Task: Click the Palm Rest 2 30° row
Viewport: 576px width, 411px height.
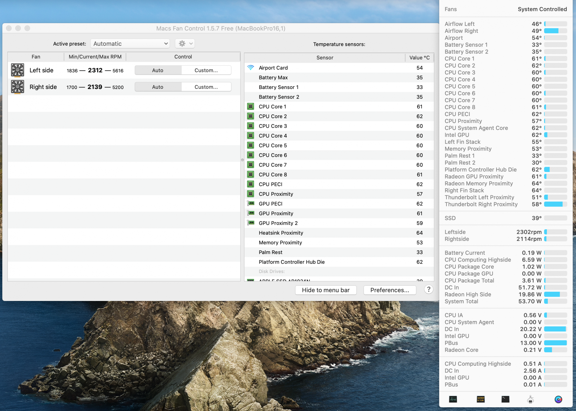Action: [x=506, y=163]
